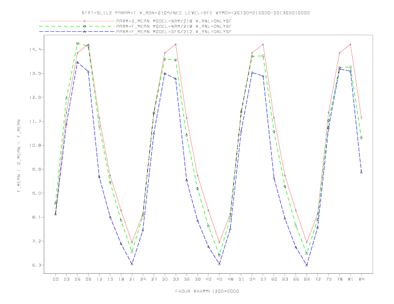Screen dimensions: 394x304
Task: Click the x-axis tick label 09
Action: (x=88, y=279)
